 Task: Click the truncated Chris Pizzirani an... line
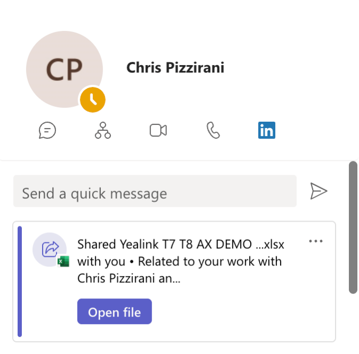[x=129, y=278]
